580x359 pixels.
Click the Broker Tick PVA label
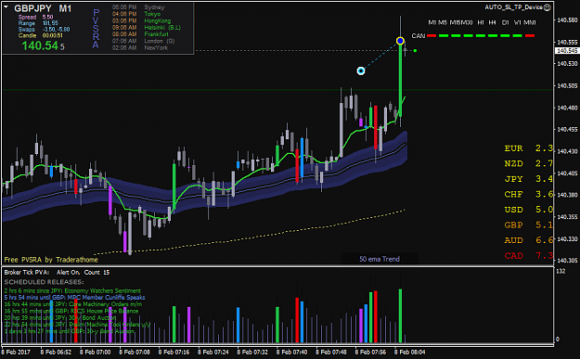(x=27, y=273)
